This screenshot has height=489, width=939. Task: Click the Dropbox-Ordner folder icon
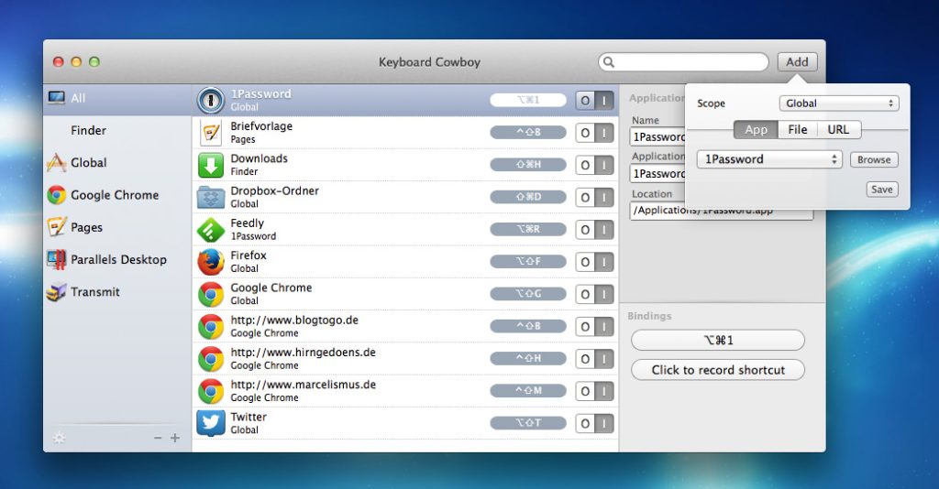tap(211, 197)
